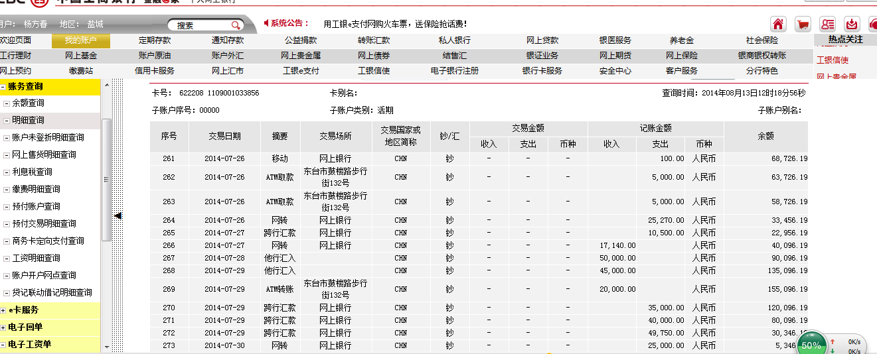Open 账户未登折明细查询 in the sidebar
Image resolution: width=877 pixels, height=354 pixels.
(x=48, y=137)
